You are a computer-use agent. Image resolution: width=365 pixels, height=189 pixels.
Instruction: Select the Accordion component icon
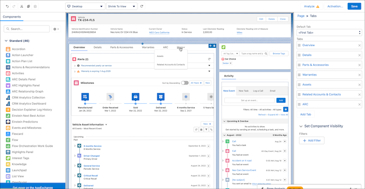(8, 49)
